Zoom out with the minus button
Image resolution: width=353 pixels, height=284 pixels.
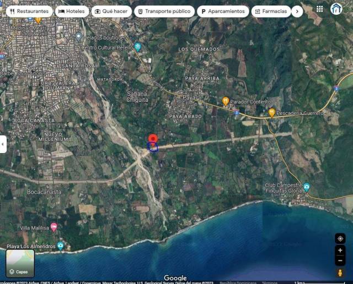pyautogui.click(x=340, y=261)
